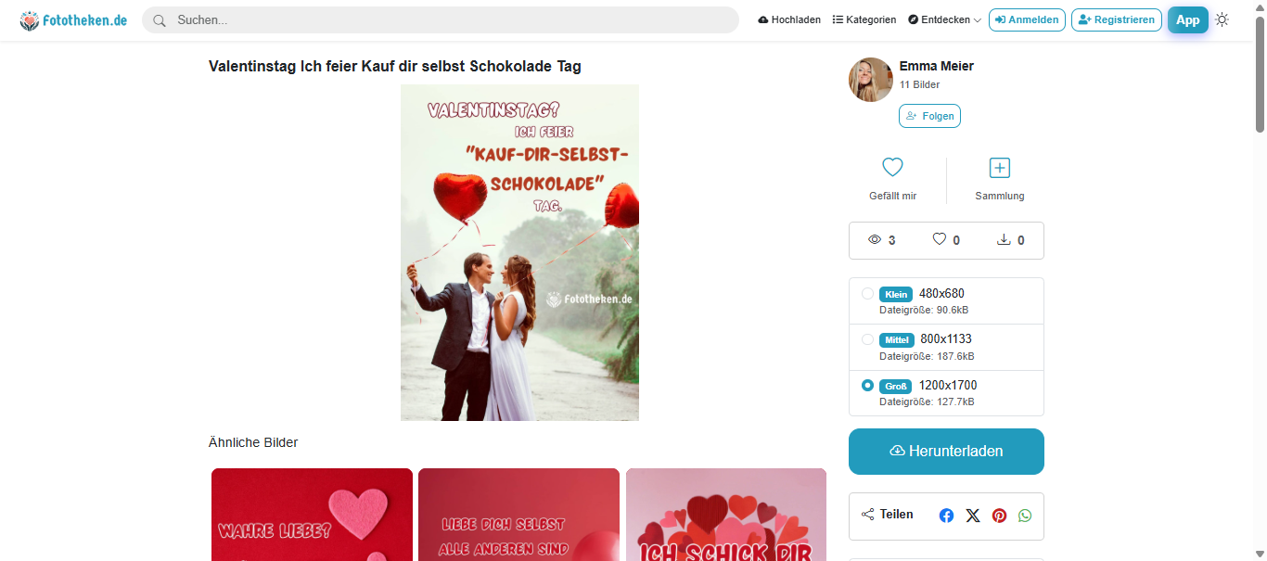Share image via Facebook icon
Viewport: 1267px width, 561px height.
[x=946, y=516]
